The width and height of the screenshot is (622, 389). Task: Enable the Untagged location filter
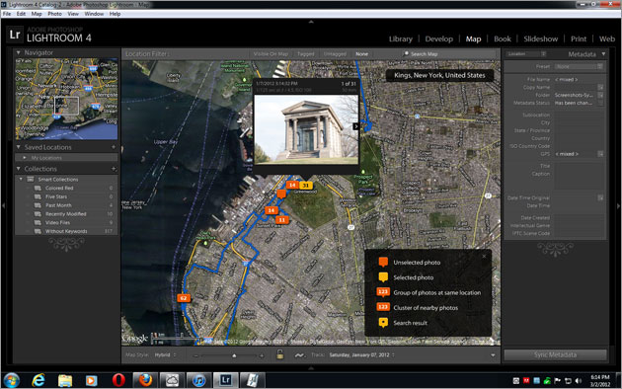335,54
